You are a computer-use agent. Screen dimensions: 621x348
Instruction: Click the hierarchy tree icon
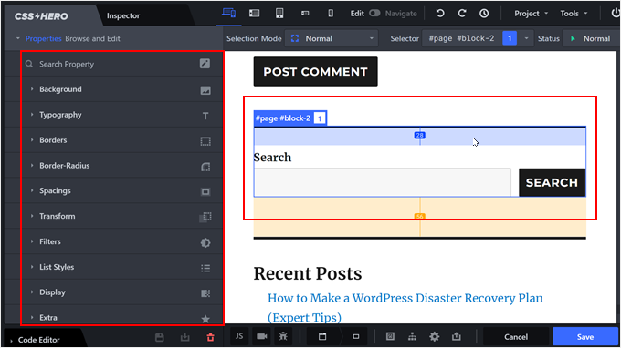tap(412, 336)
